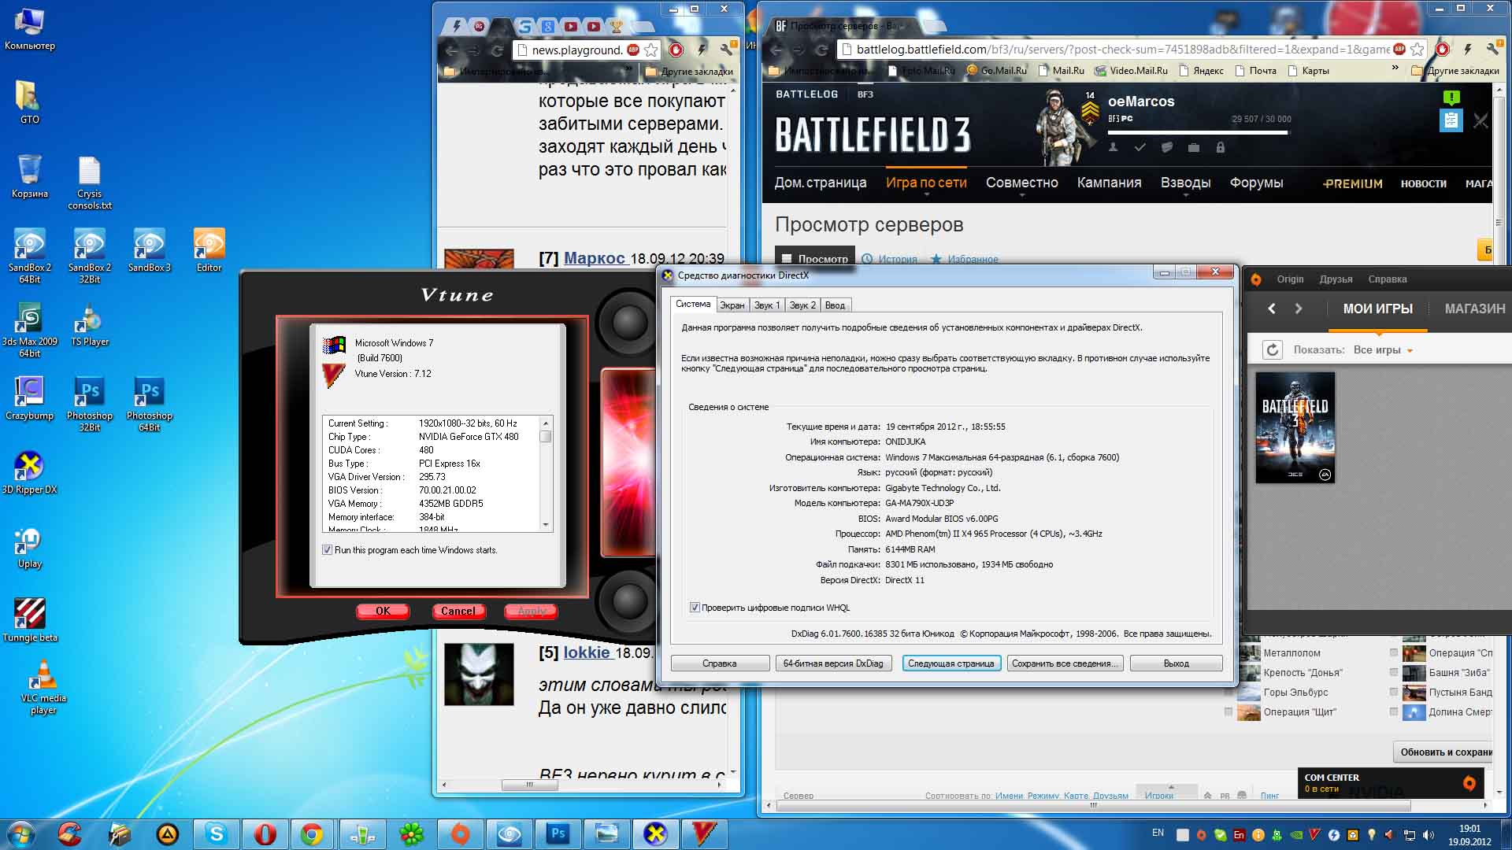Check the Операция "Щит" map checkbox

pos(1228,711)
